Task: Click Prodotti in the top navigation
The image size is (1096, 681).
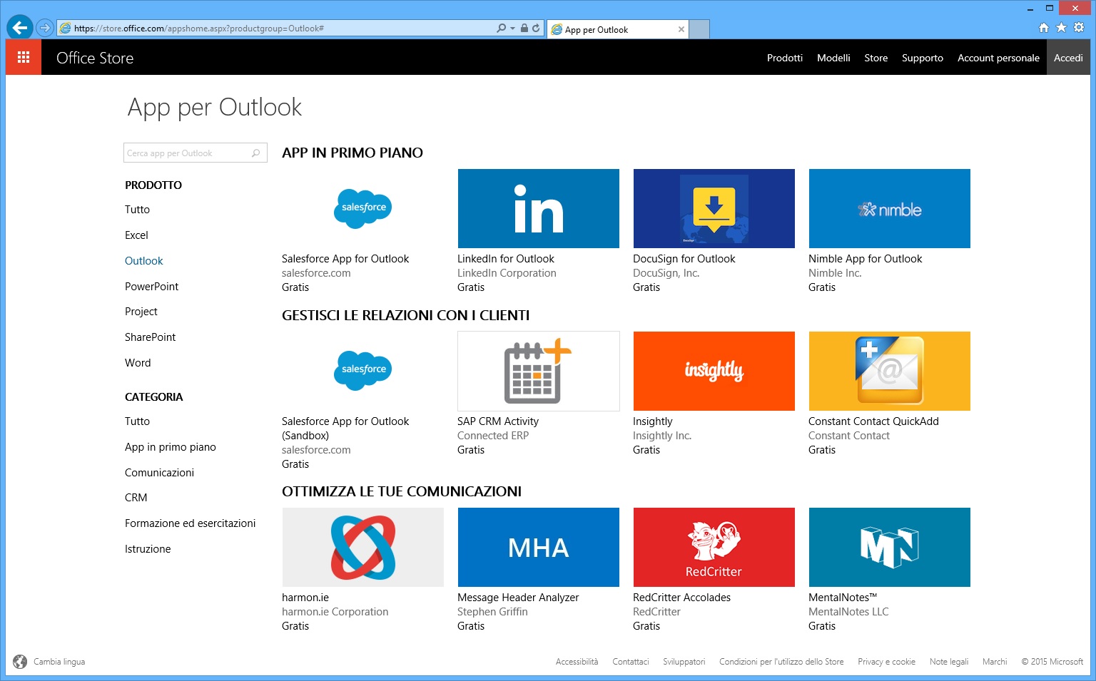Action: [785, 58]
